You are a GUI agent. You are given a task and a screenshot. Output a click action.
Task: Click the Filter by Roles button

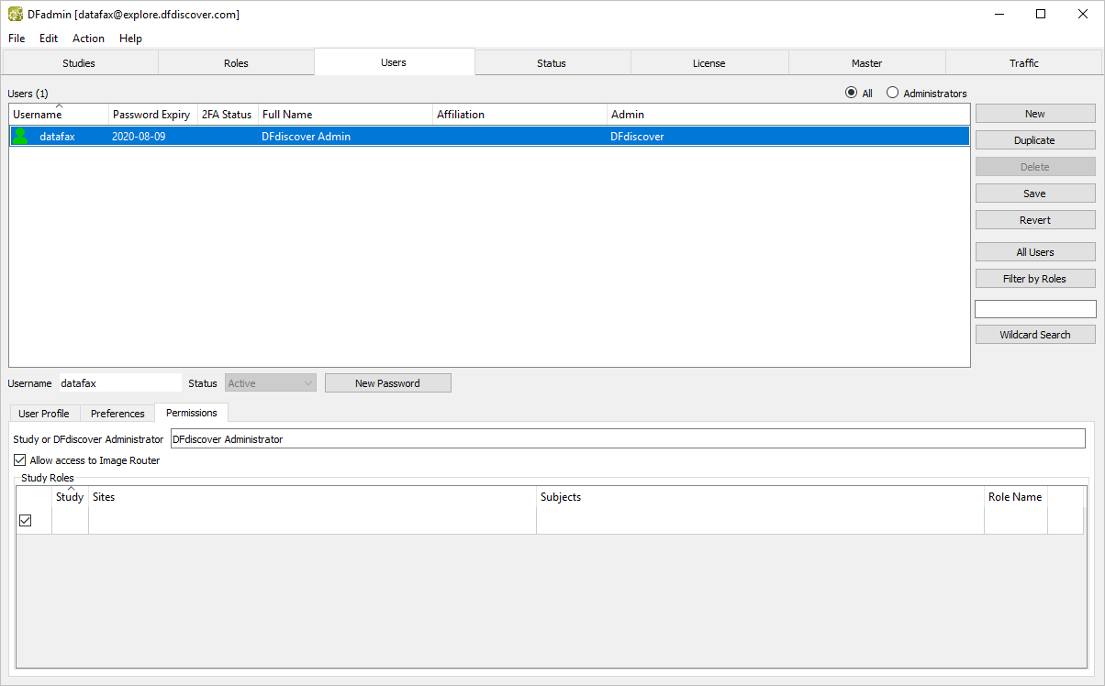[1034, 279]
